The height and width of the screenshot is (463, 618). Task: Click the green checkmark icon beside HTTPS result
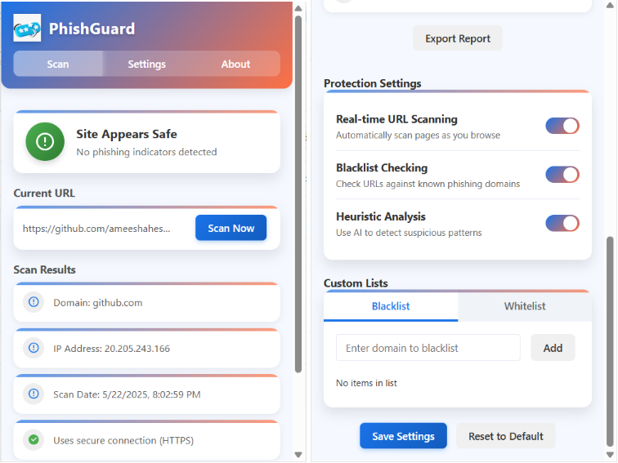click(x=34, y=439)
